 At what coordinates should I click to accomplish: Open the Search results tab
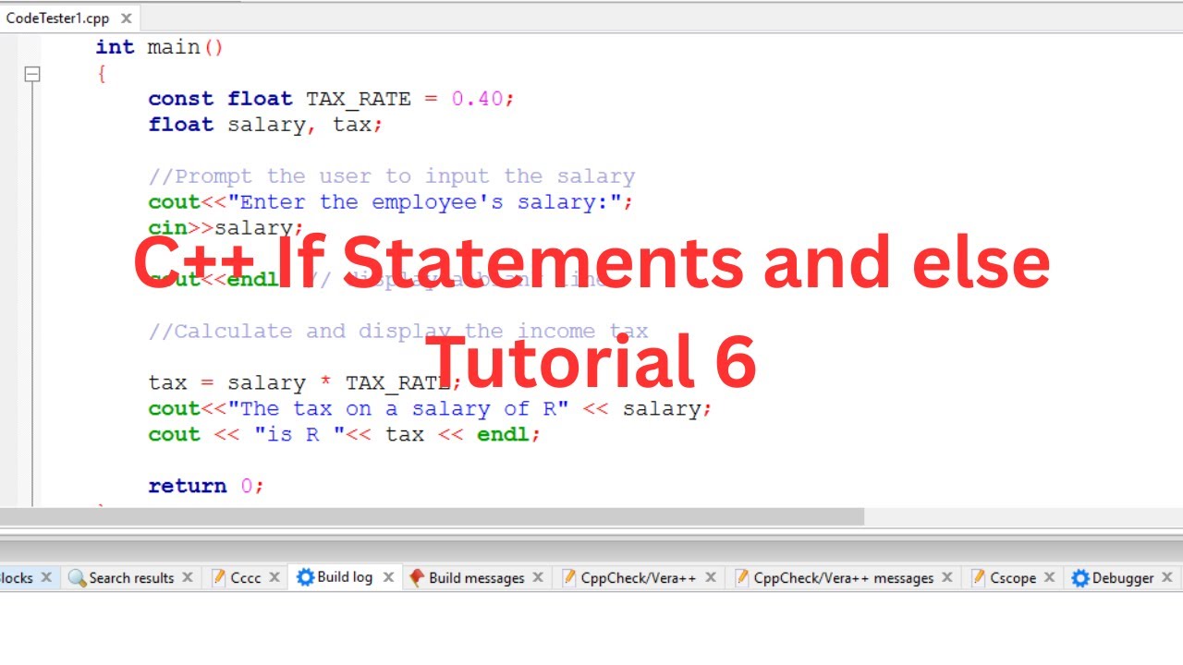pyautogui.click(x=131, y=578)
